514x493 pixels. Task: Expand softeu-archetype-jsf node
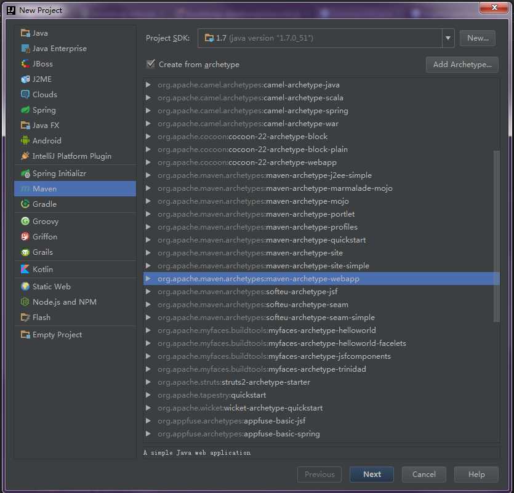[x=148, y=291]
